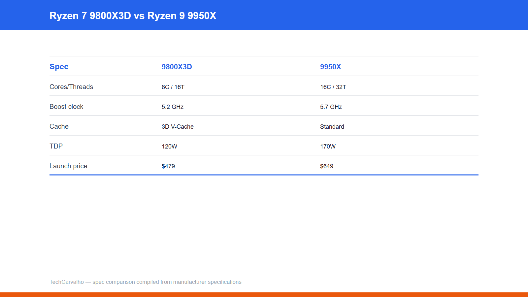Select the '9800X3D' column header

pyautogui.click(x=177, y=67)
